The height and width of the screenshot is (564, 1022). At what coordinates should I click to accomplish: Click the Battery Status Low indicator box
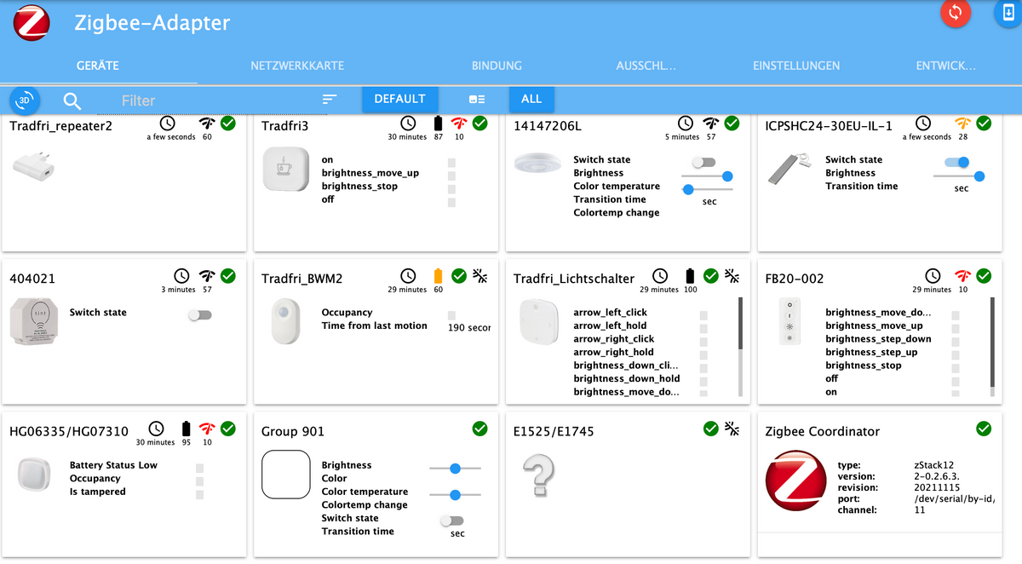[199, 468]
